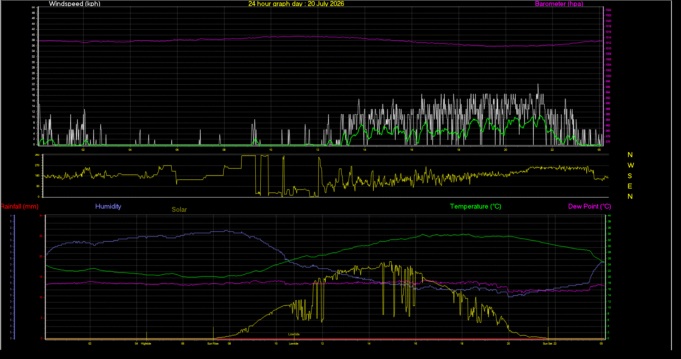Click the 'Lowtide' label above the time axis
This screenshot has height=359, width=681.
point(294,334)
